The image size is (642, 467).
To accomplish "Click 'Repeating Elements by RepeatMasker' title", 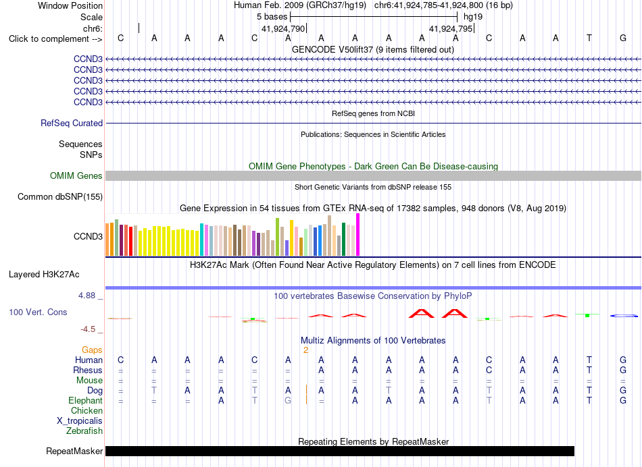I will coord(373,441).
